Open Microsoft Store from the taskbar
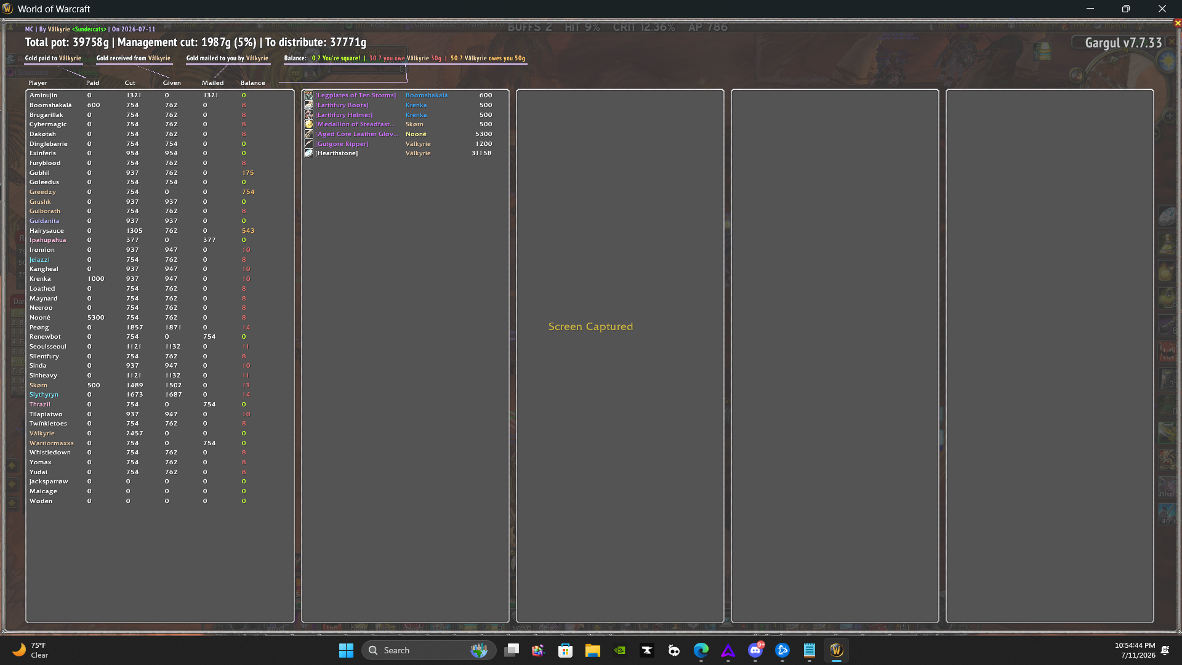Screen dimensions: 1182x665 (566, 650)
